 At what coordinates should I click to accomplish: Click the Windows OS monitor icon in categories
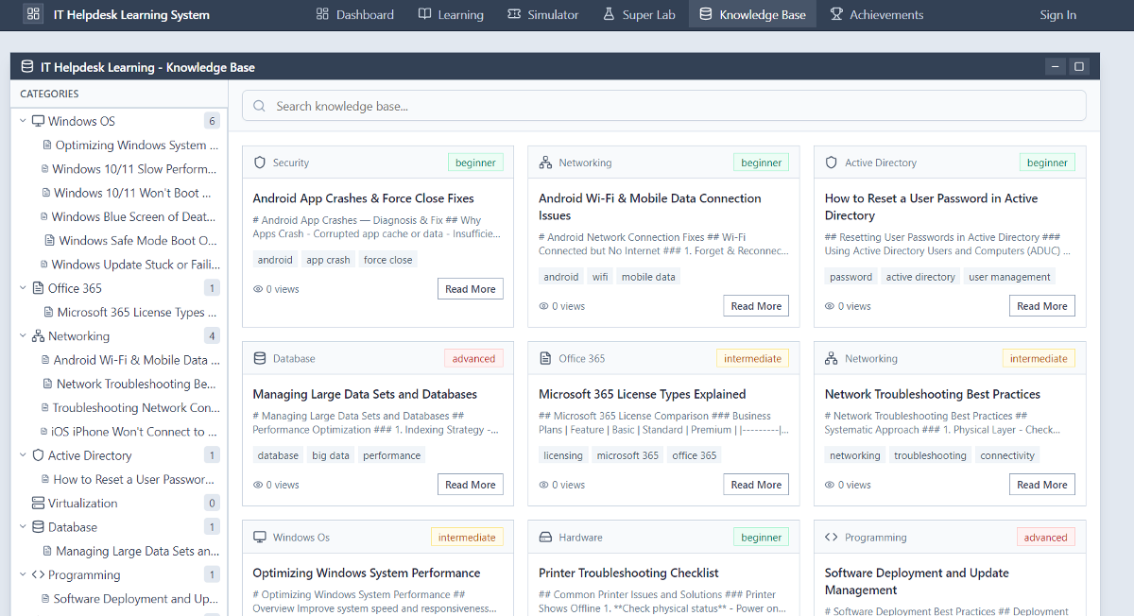[38, 121]
